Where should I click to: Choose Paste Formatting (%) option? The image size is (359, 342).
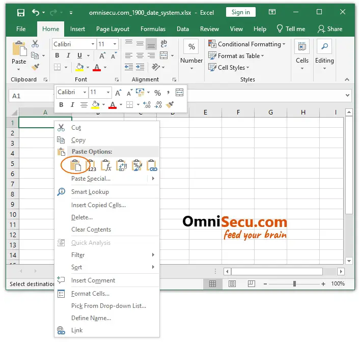point(136,165)
